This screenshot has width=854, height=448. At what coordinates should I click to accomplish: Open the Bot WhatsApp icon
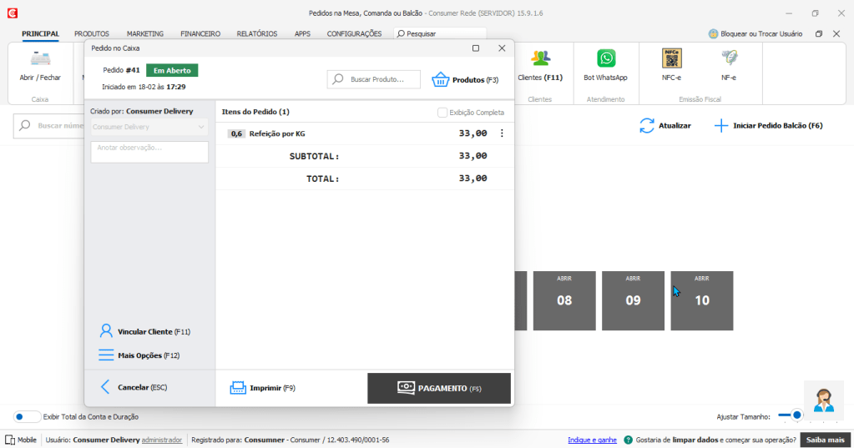tap(605, 59)
